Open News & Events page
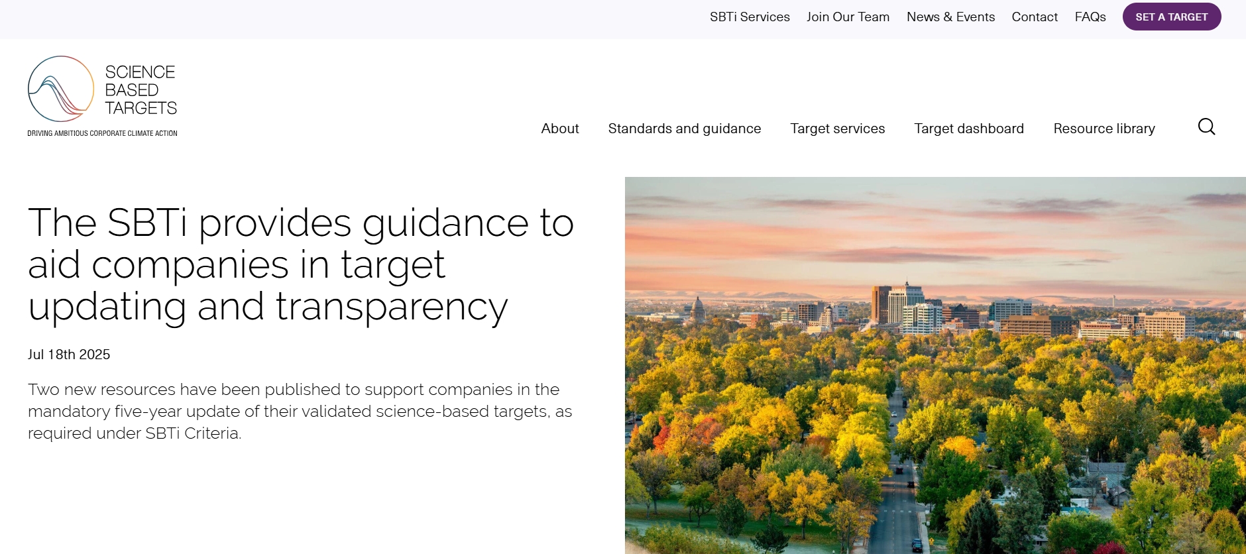Image resolution: width=1246 pixels, height=554 pixels. point(950,17)
